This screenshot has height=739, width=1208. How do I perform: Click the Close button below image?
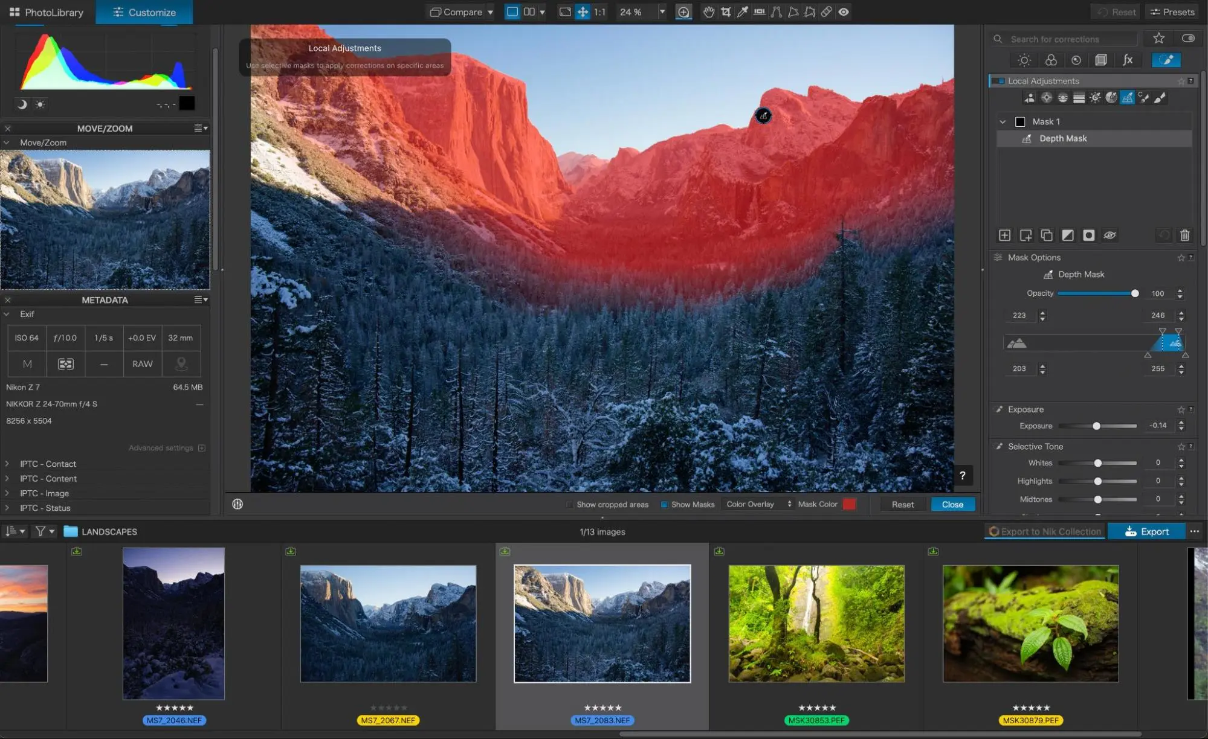point(952,504)
